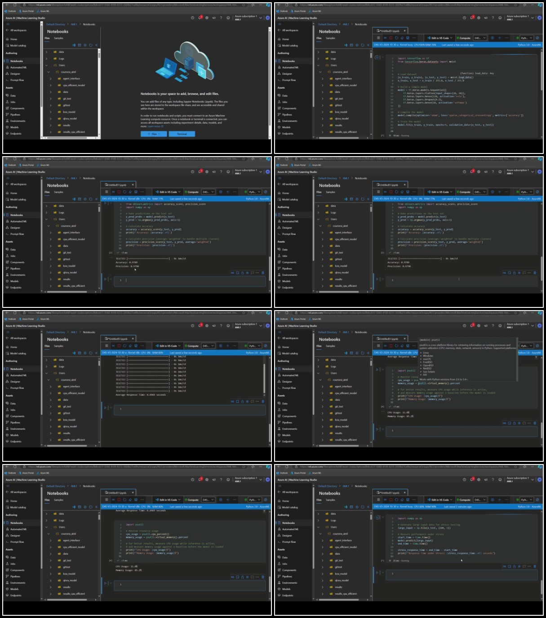Open AML1 breadcrumb in stress-testing code screenshot
The height and width of the screenshot is (618, 546).
tap(346, 486)
